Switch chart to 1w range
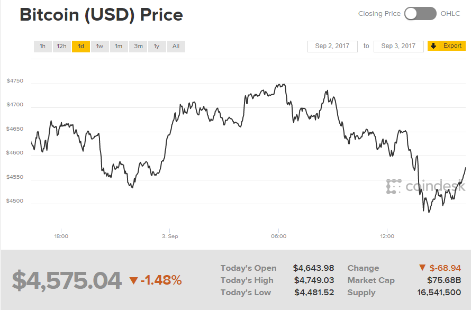 coord(99,47)
